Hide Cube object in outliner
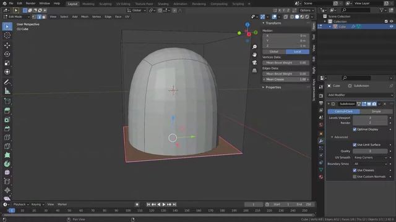 (392, 27)
